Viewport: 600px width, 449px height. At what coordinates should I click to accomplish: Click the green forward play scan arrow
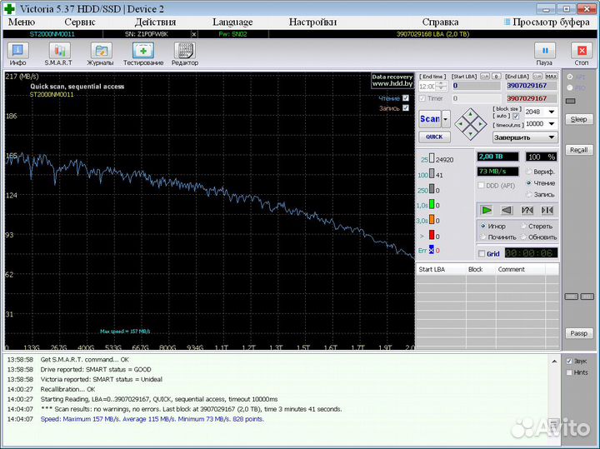click(x=487, y=210)
